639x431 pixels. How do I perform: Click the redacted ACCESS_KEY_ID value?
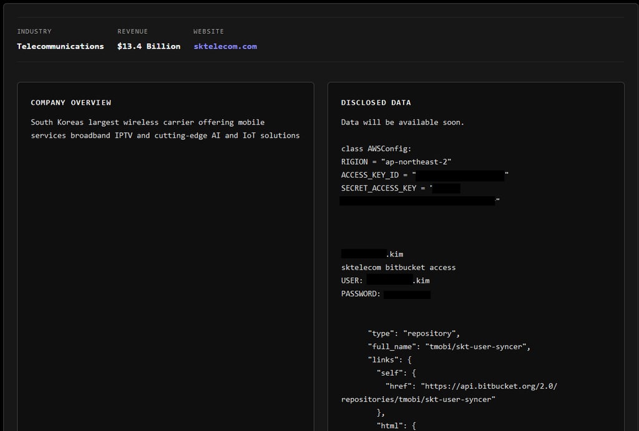tap(460, 175)
